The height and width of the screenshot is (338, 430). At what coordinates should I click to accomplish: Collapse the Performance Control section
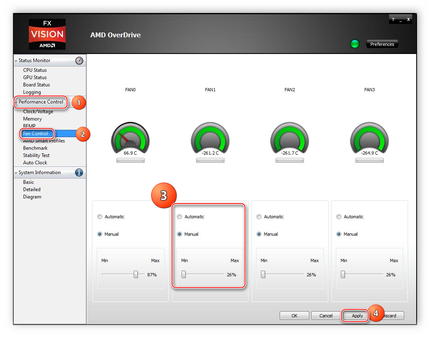16,102
